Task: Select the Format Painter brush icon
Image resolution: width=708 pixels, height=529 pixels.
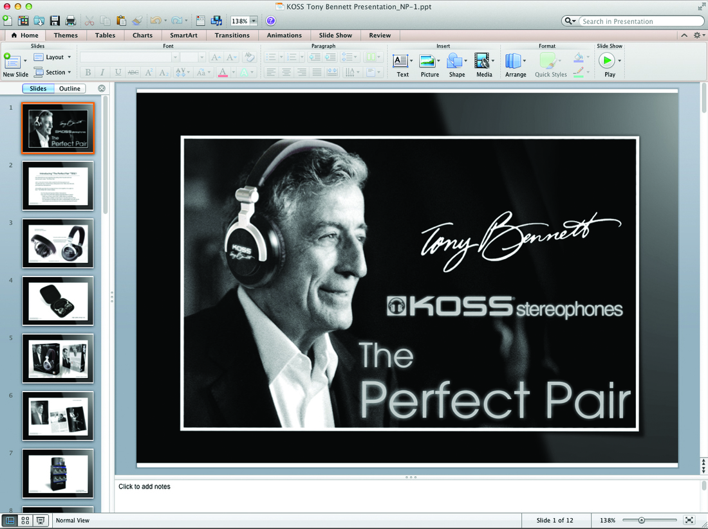Action: 137,21
